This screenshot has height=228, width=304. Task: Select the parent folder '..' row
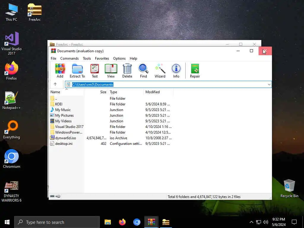111,99
